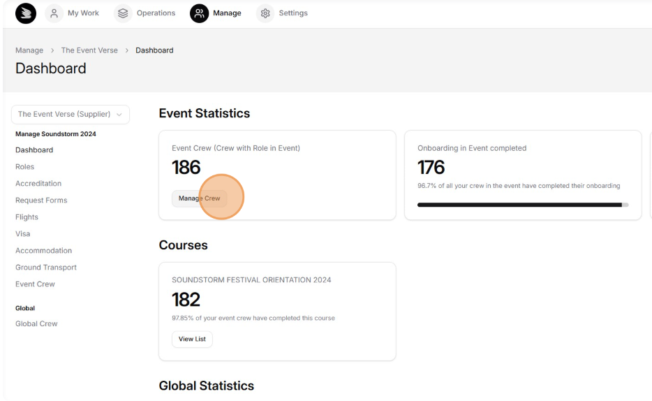
Task: Open Roles in the sidebar
Action: (x=24, y=167)
